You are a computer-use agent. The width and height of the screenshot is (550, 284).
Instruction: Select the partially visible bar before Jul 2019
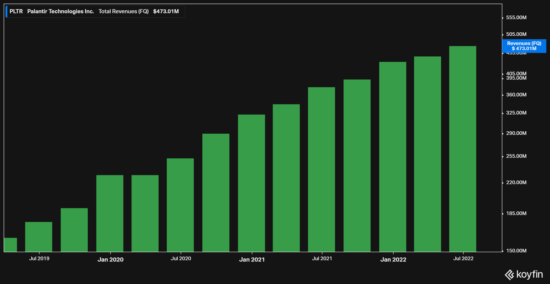(10, 245)
